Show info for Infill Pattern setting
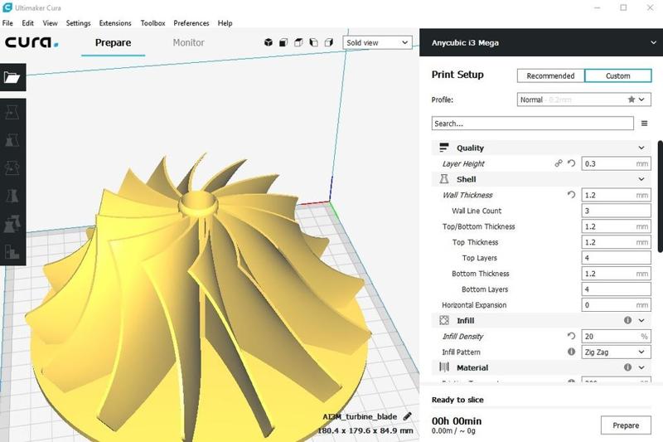The height and width of the screenshot is (442, 663). point(571,352)
